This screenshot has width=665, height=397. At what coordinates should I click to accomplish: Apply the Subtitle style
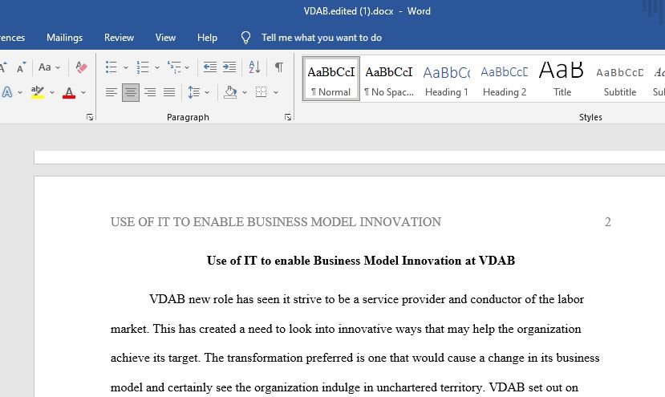(619, 79)
